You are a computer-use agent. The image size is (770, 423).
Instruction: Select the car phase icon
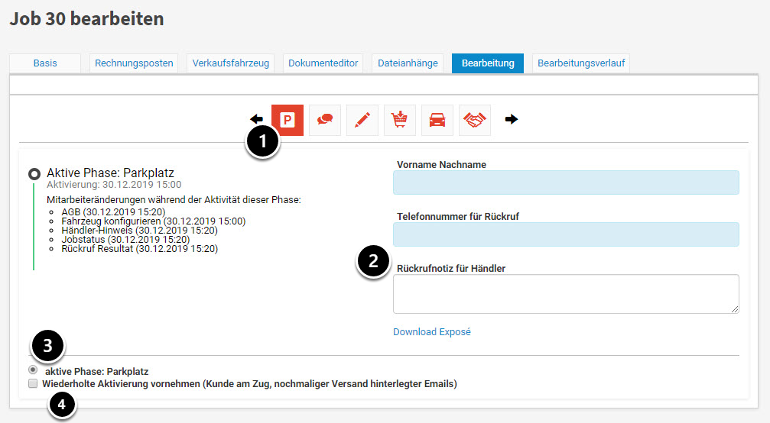(437, 120)
